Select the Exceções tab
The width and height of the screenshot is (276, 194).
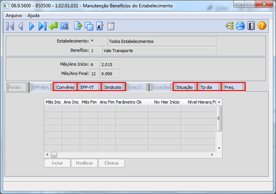(161, 87)
